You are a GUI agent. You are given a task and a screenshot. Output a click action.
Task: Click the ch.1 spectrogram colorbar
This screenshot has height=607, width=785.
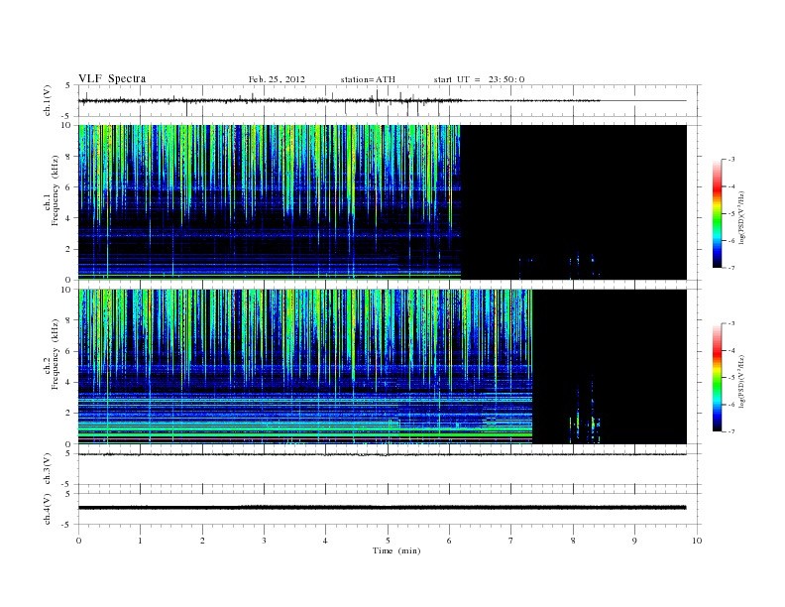point(717,214)
